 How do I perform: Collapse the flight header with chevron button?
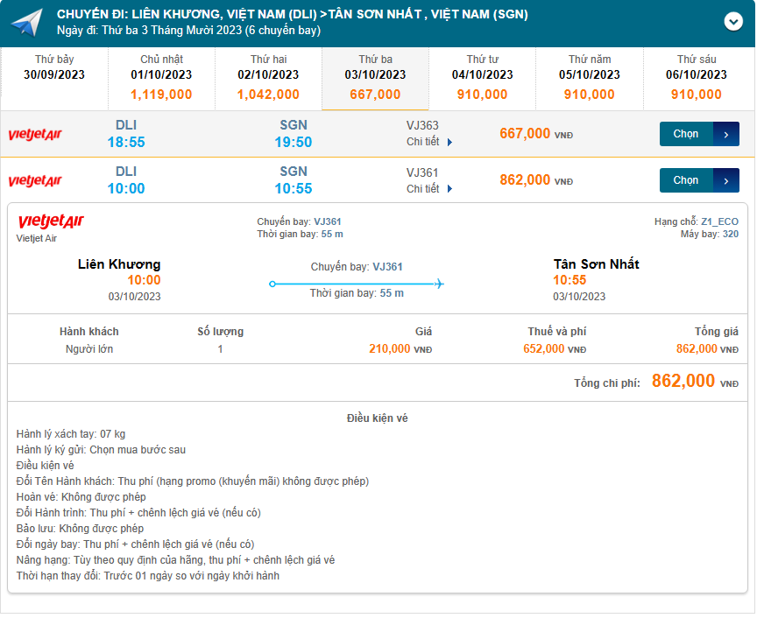click(x=733, y=22)
